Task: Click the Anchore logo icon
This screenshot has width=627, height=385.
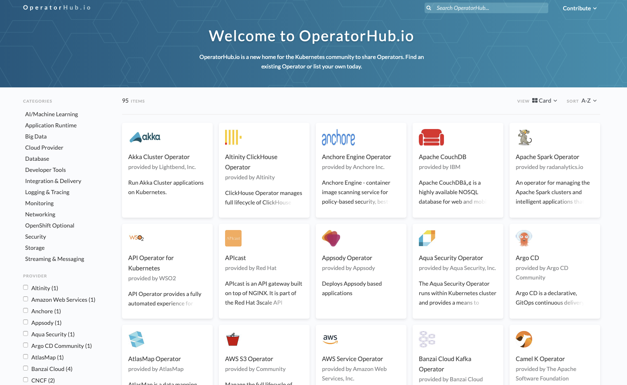Action: pos(338,138)
